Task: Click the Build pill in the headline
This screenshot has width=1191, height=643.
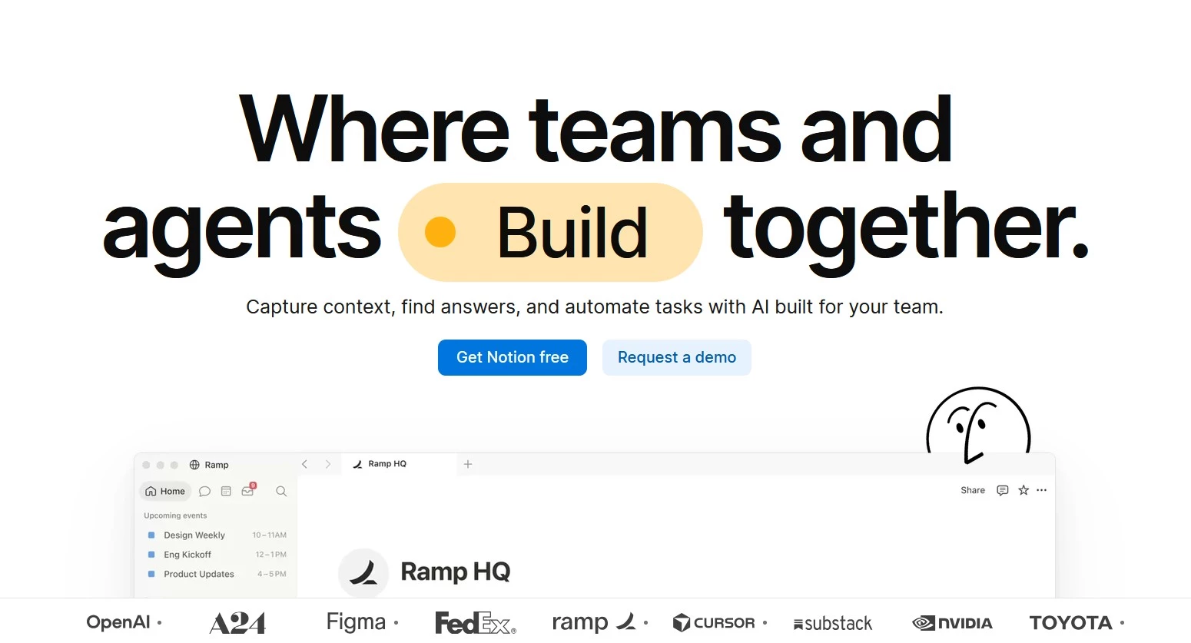Action: point(550,233)
